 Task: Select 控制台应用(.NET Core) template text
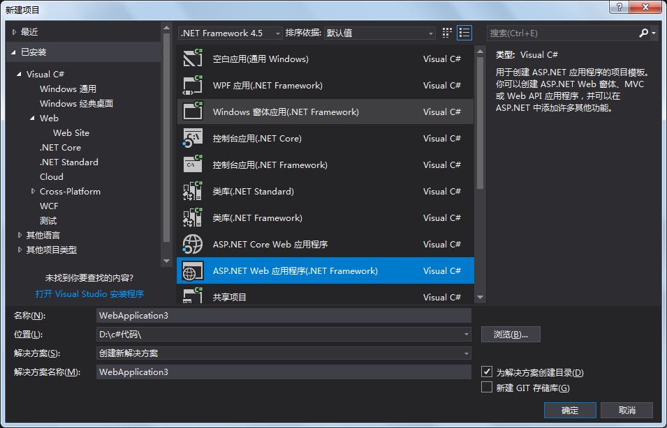(x=257, y=139)
